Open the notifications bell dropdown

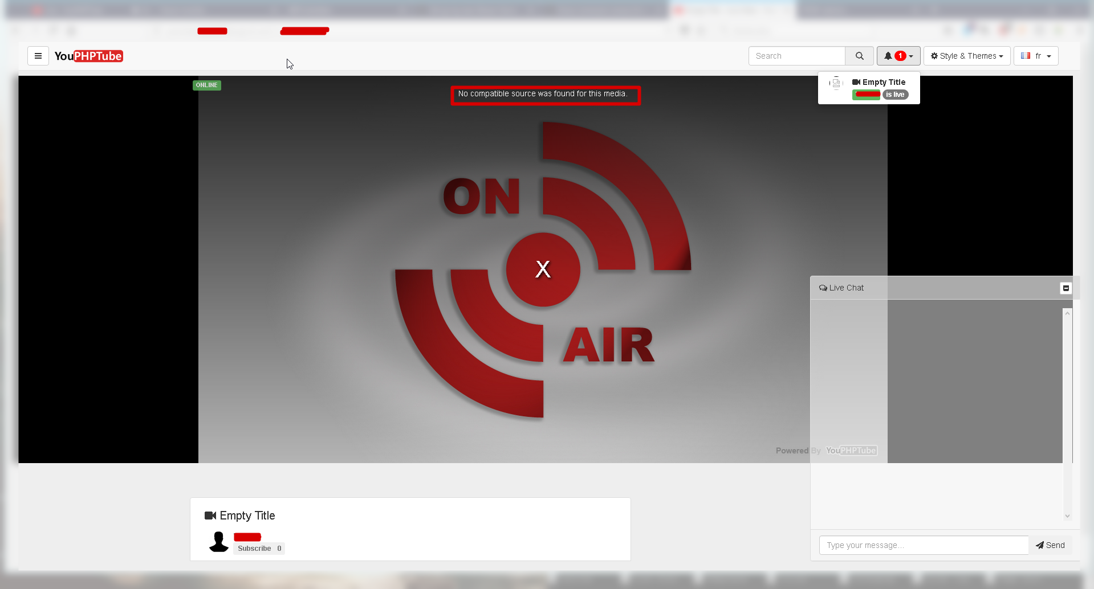(x=898, y=56)
